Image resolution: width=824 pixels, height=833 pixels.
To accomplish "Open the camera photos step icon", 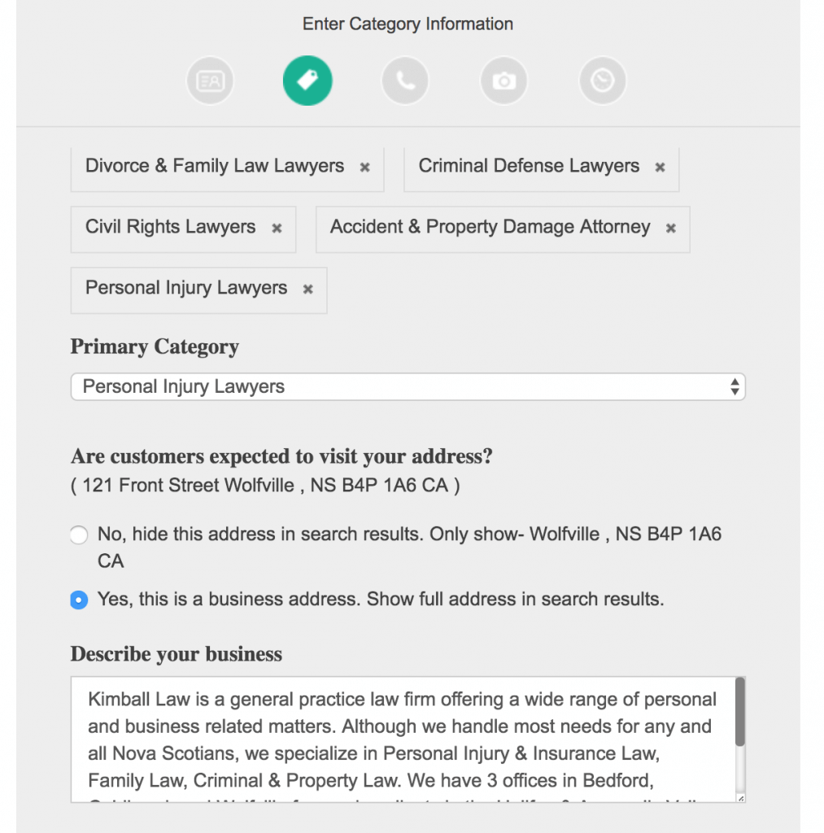I will pos(504,81).
